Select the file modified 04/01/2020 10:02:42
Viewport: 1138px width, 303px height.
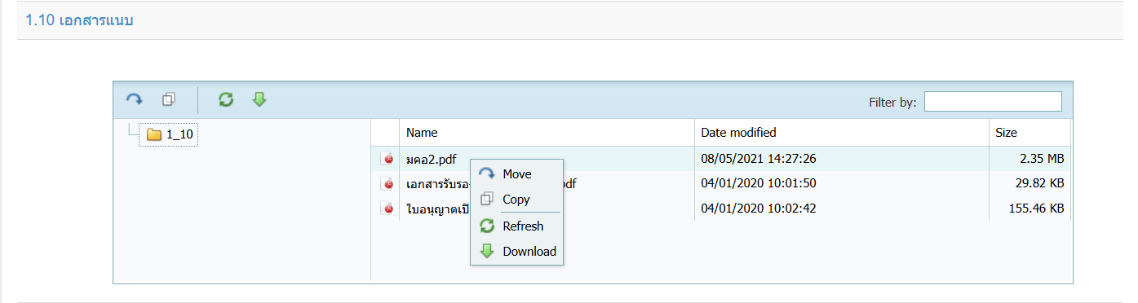(721, 209)
